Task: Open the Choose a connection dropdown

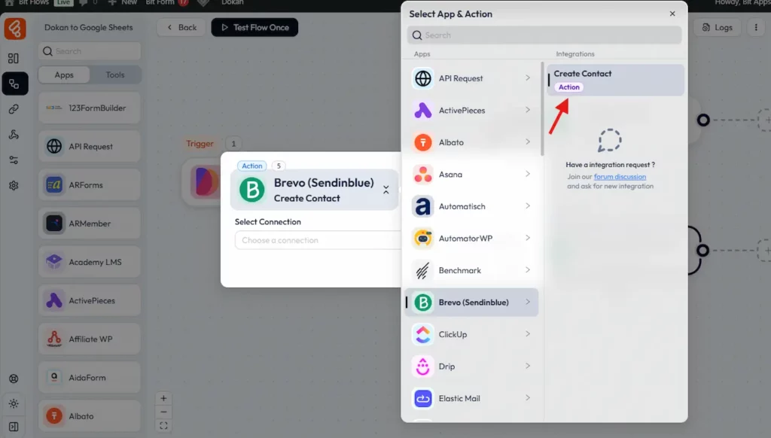Action: click(x=318, y=240)
